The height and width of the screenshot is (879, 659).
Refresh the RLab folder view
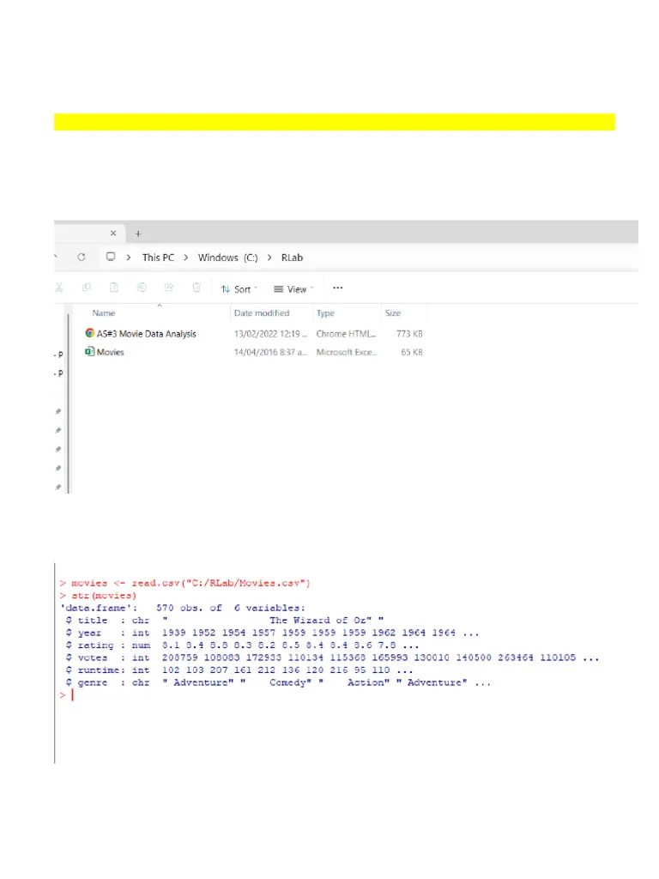tap(82, 257)
